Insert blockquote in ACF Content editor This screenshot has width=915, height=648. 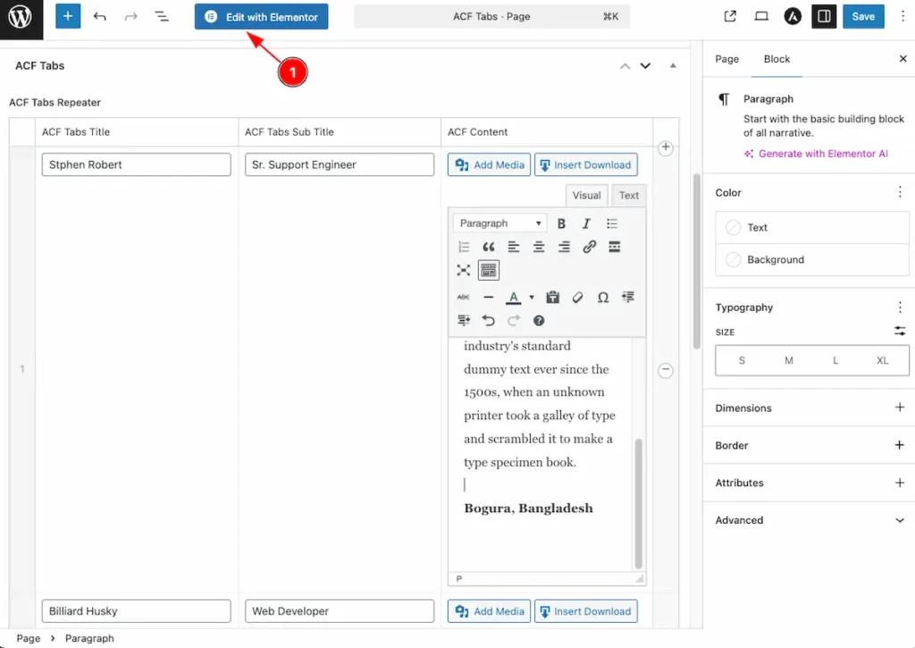488,247
